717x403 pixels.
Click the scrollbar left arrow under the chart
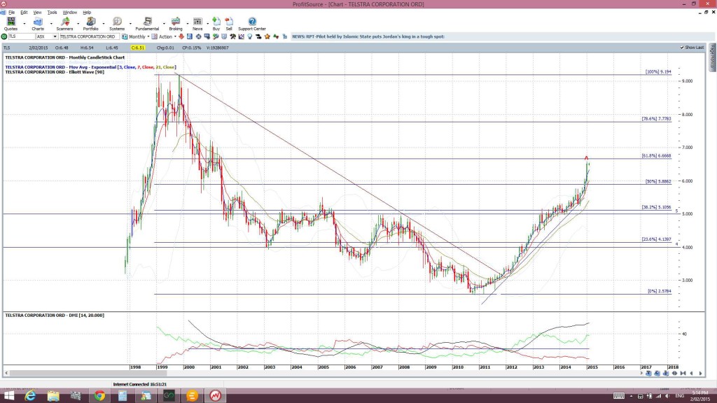click(6, 374)
